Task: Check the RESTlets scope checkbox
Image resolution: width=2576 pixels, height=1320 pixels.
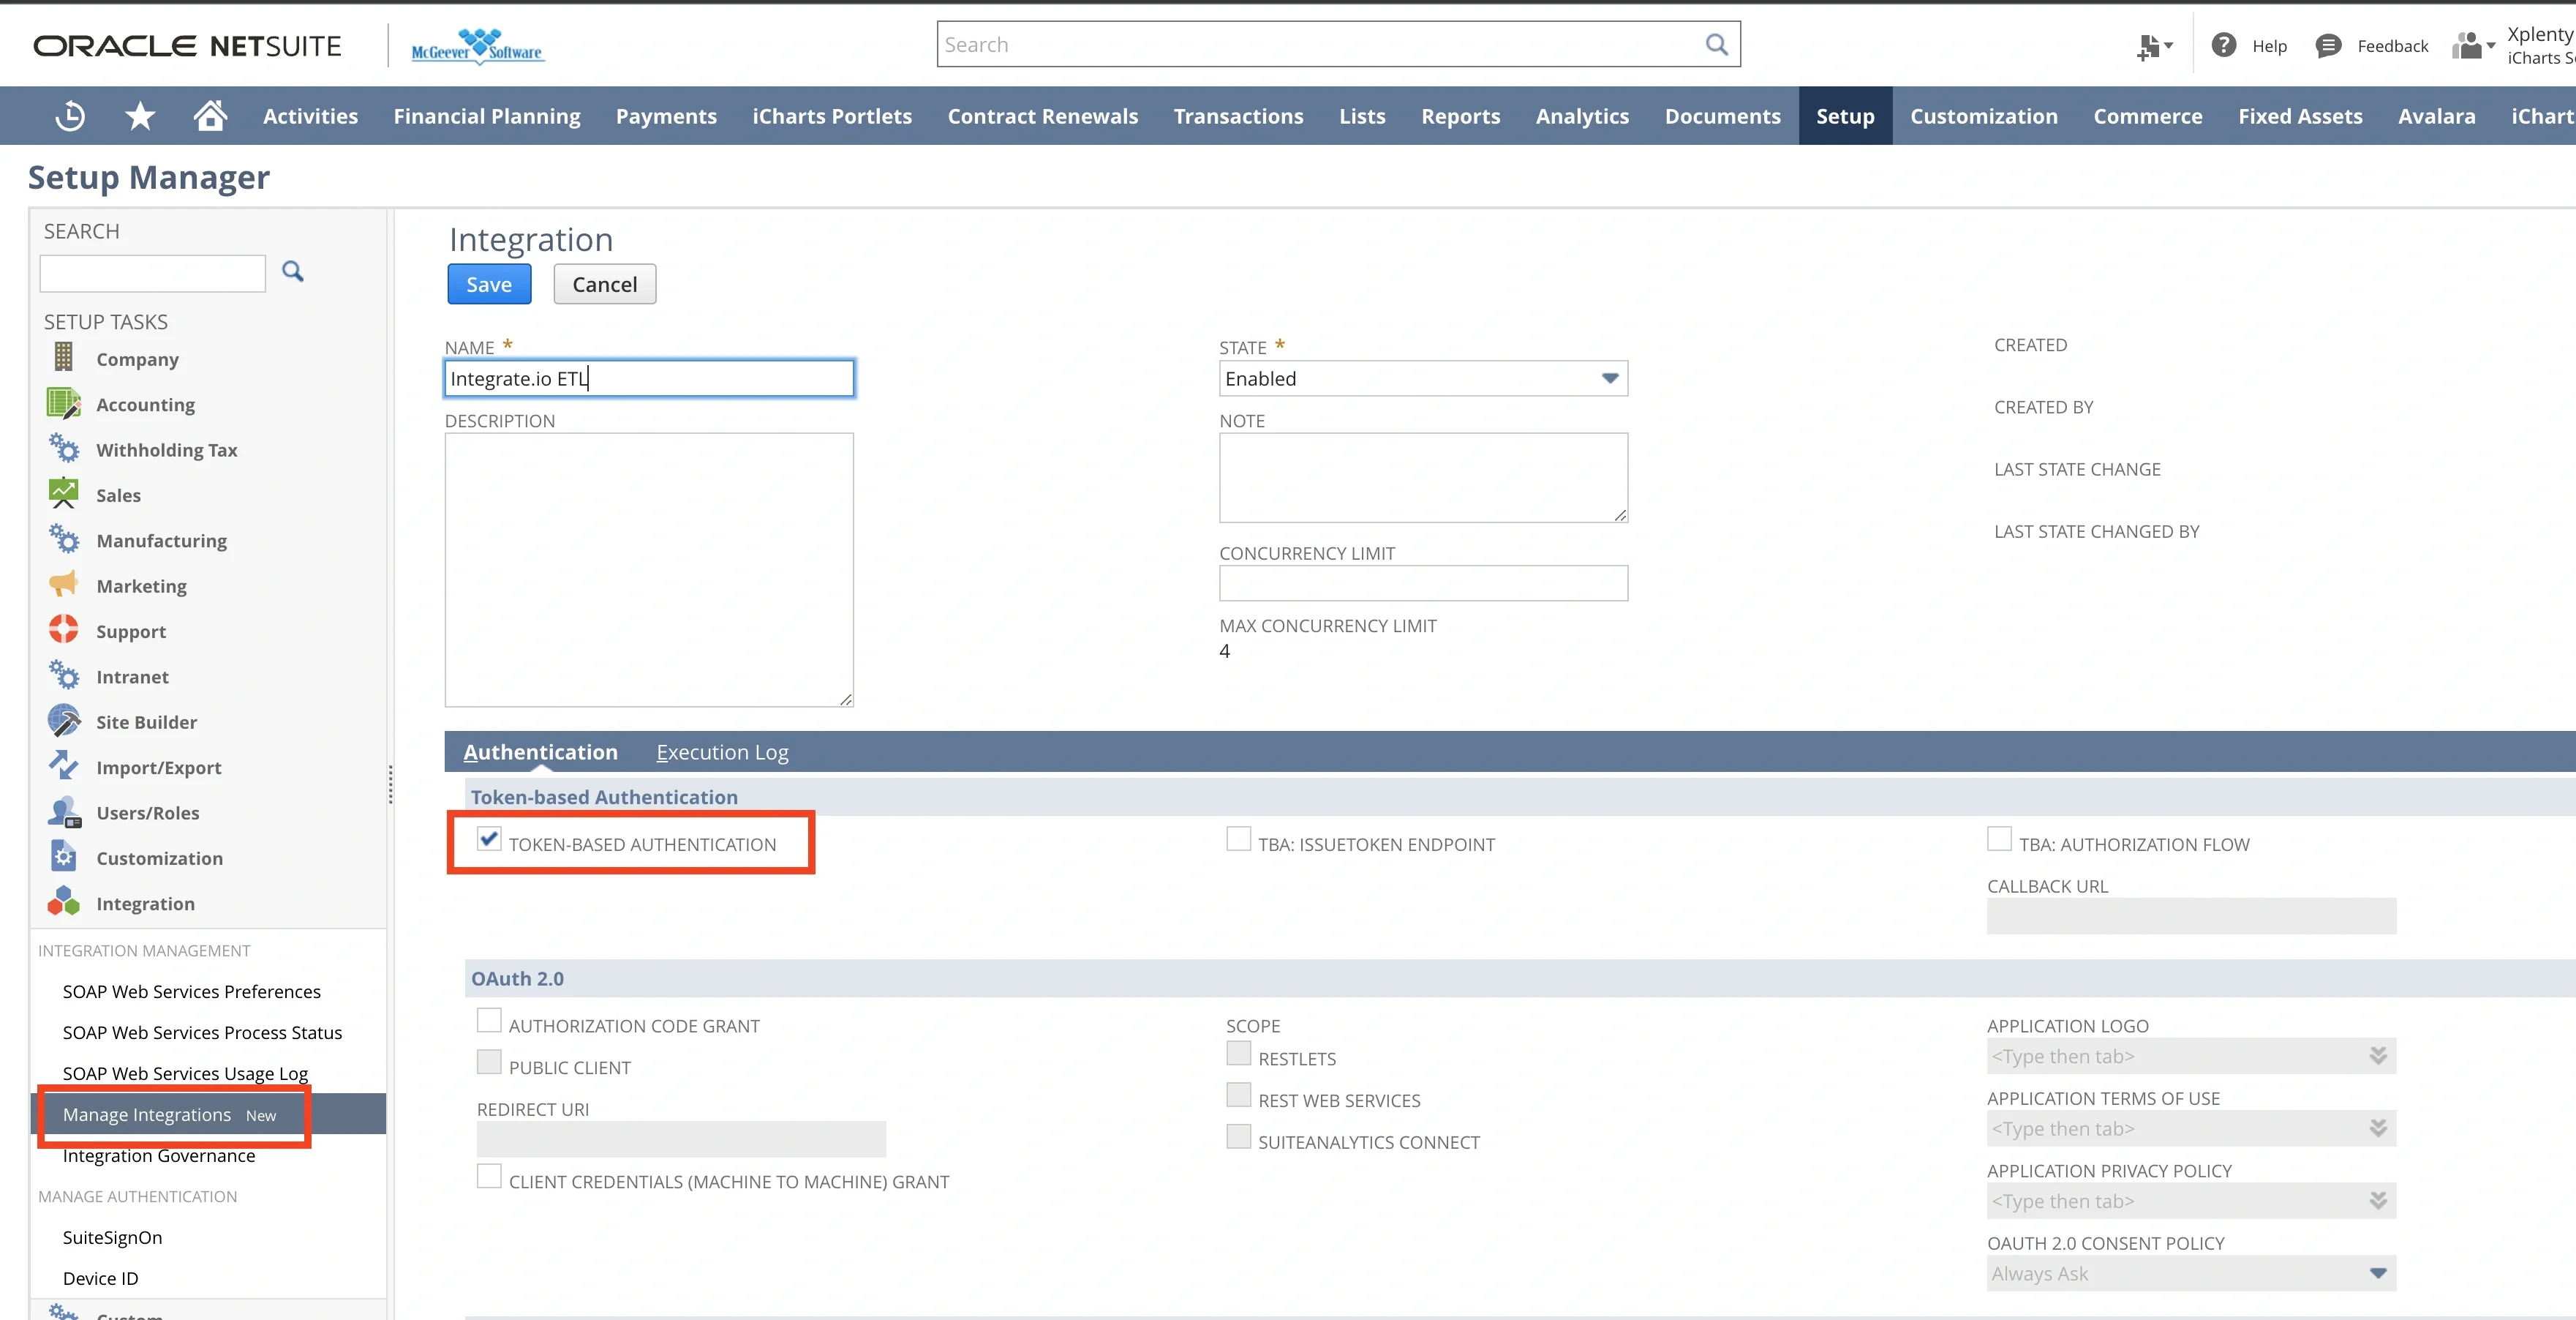Action: coord(1238,1054)
